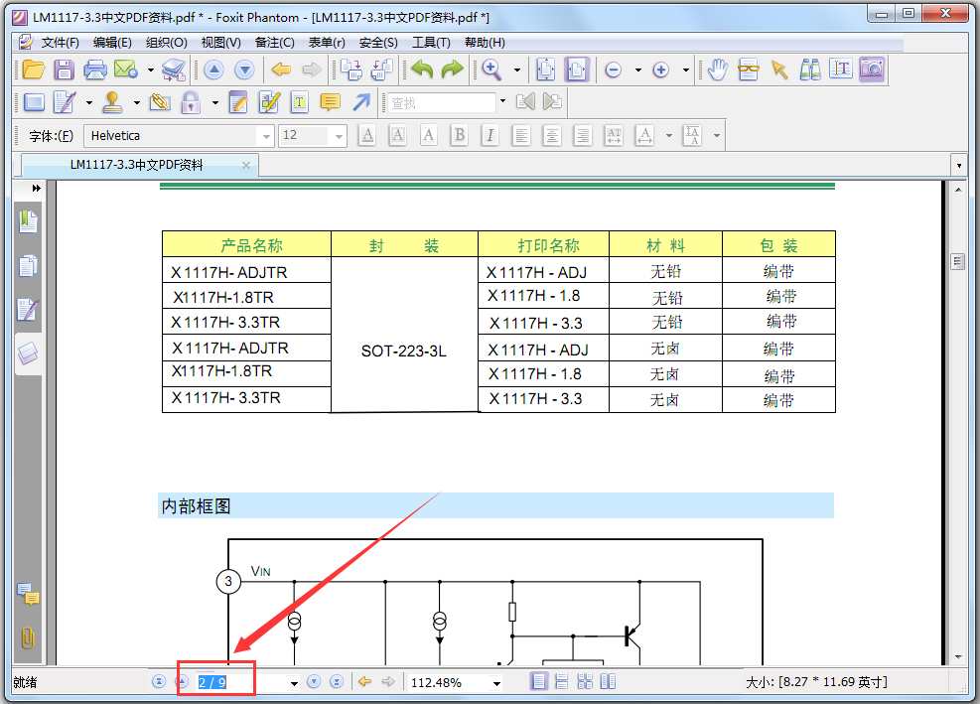The width and height of the screenshot is (980, 704).
Task: Click the 查找 search input field
Action: 441,102
